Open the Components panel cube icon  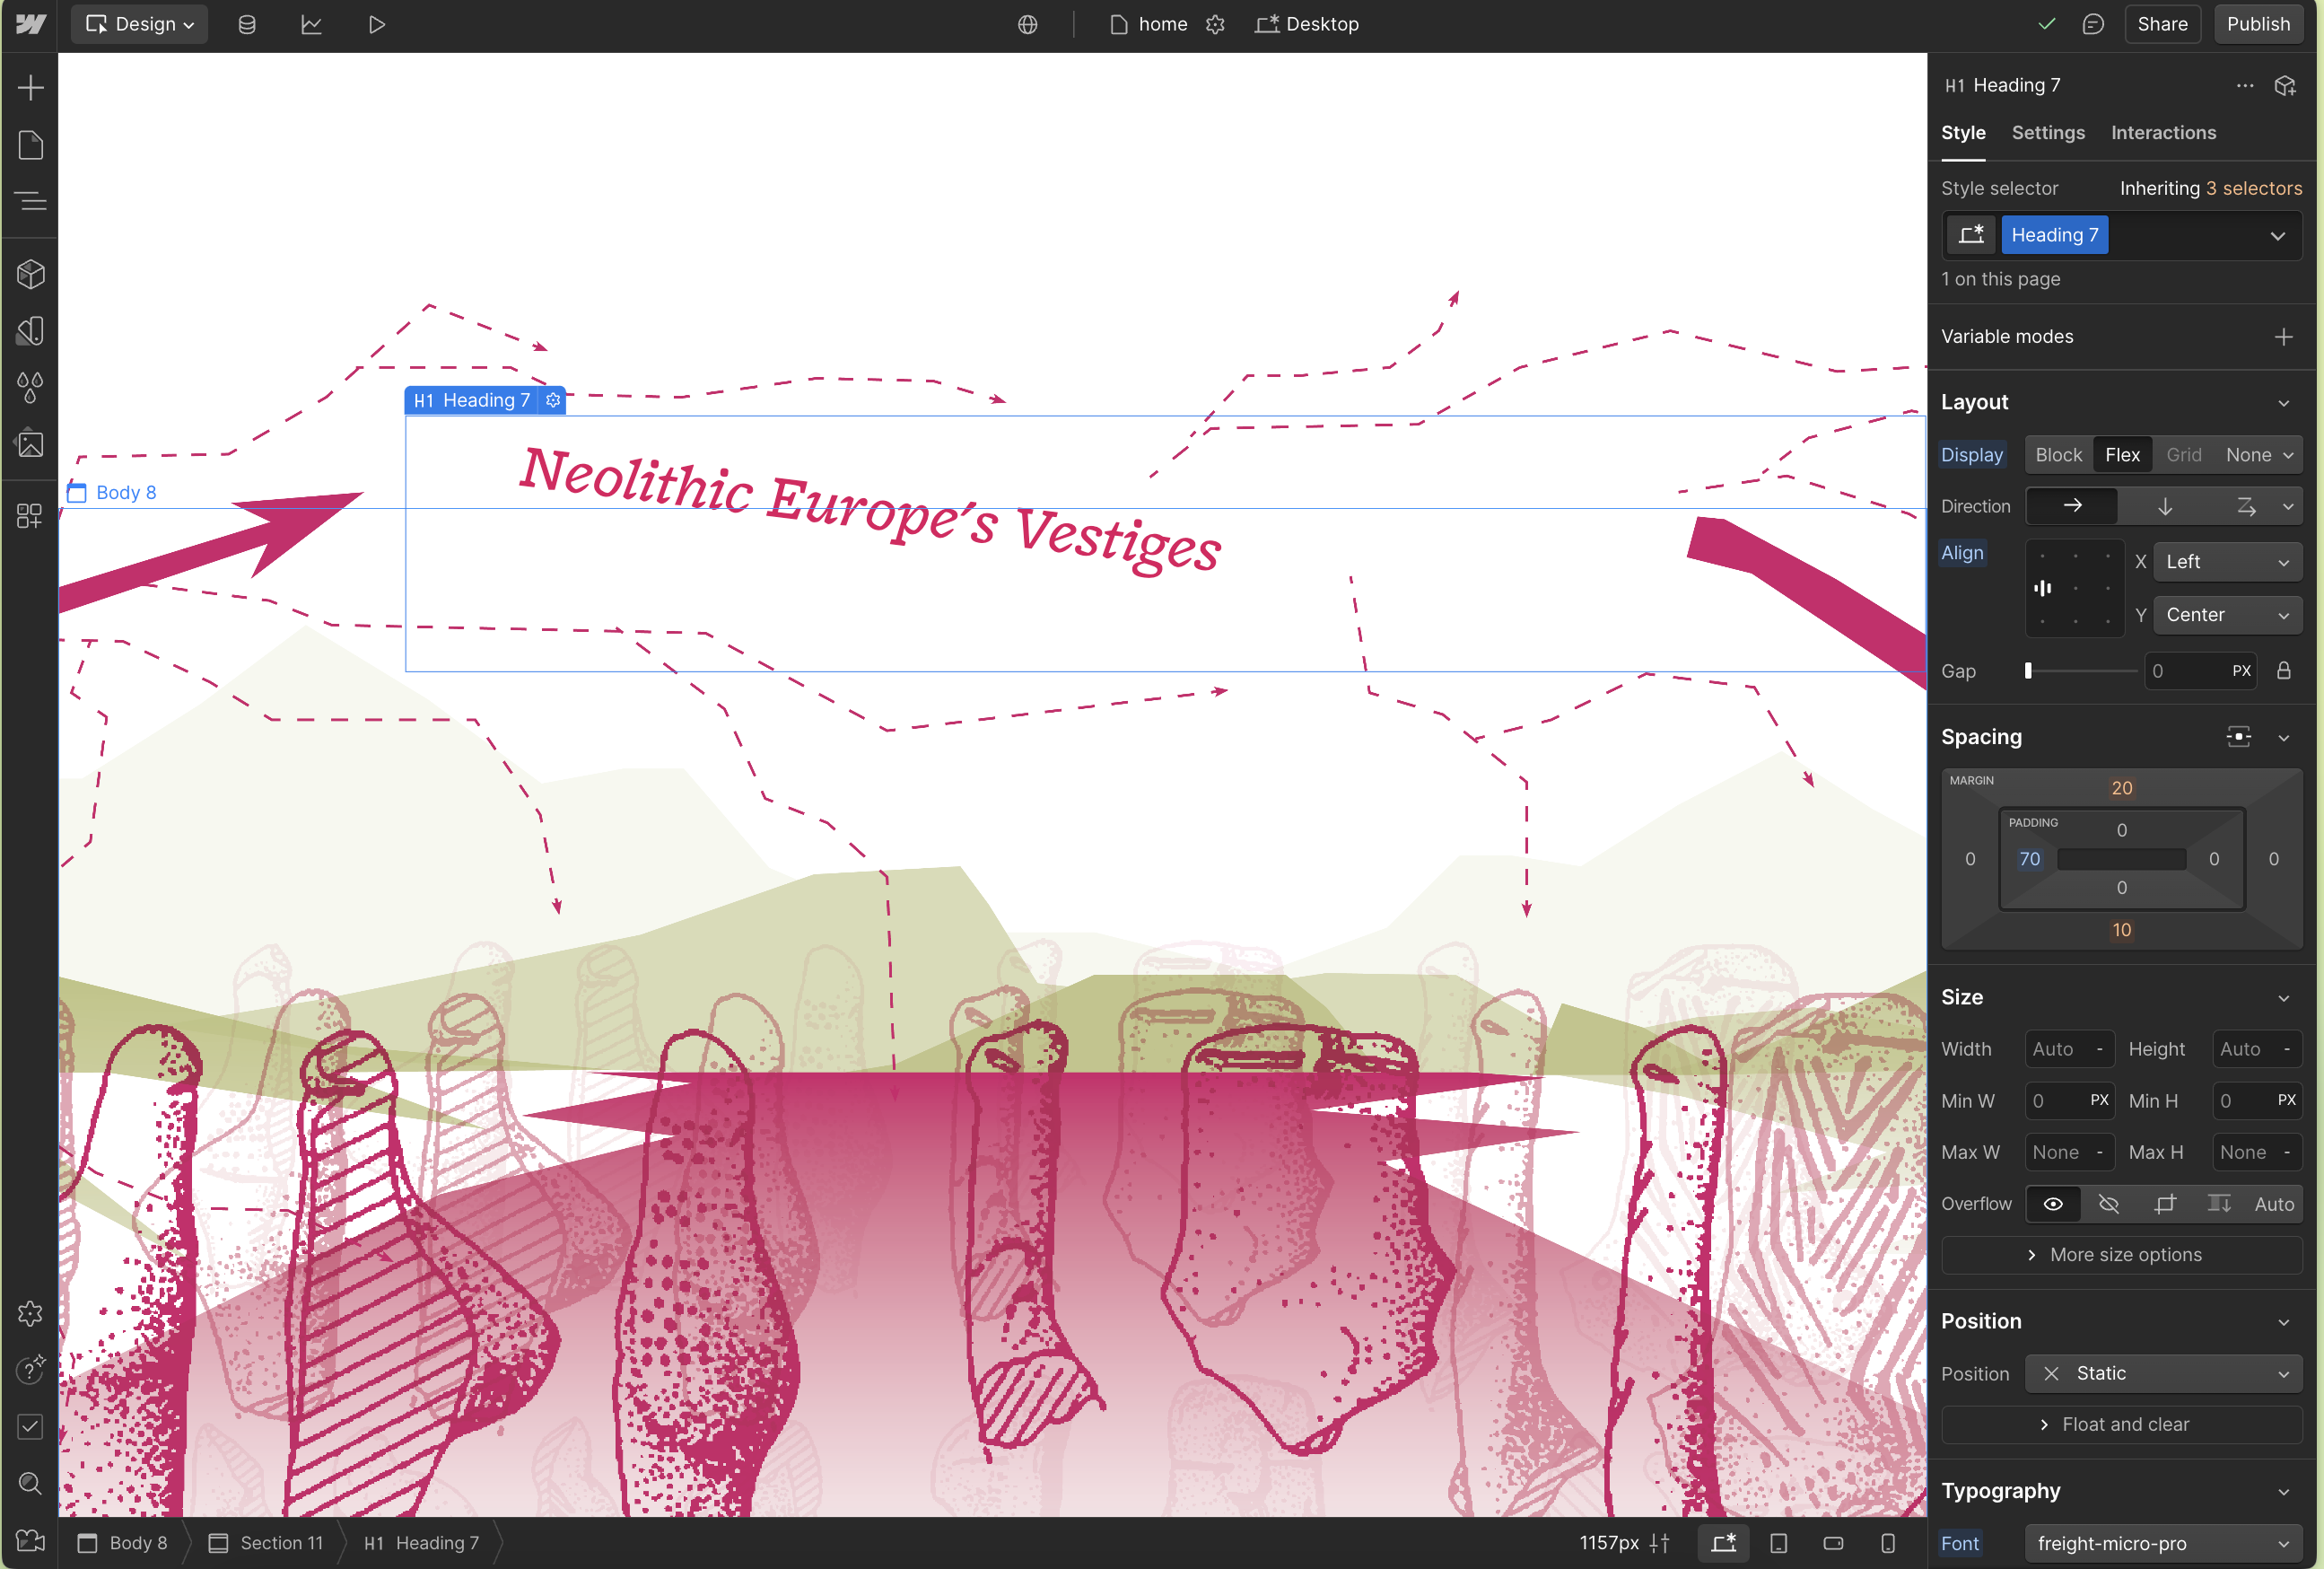coord(30,274)
